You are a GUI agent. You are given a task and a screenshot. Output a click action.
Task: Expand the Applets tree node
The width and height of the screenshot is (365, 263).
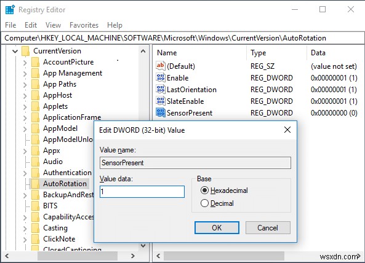(x=25, y=107)
